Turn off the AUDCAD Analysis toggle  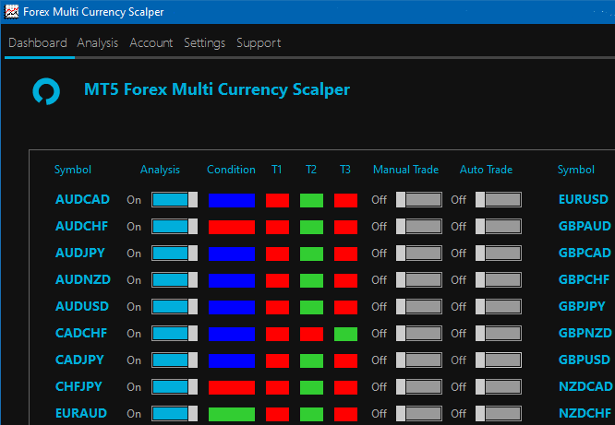[x=175, y=200]
